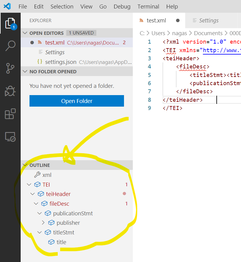The height and width of the screenshot is (262, 241).
Task: Open the Go menu
Action: tap(103, 7)
